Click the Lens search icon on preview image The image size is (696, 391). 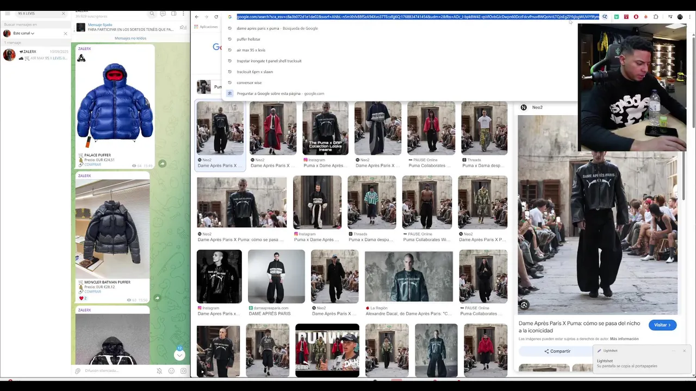click(x=524, y=305)
